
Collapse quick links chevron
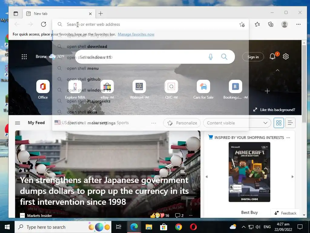[278, 70]
